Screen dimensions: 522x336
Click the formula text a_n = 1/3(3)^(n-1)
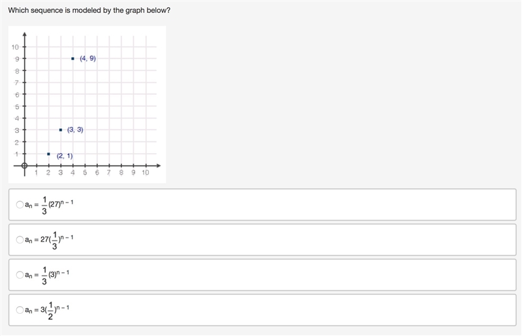47,275
